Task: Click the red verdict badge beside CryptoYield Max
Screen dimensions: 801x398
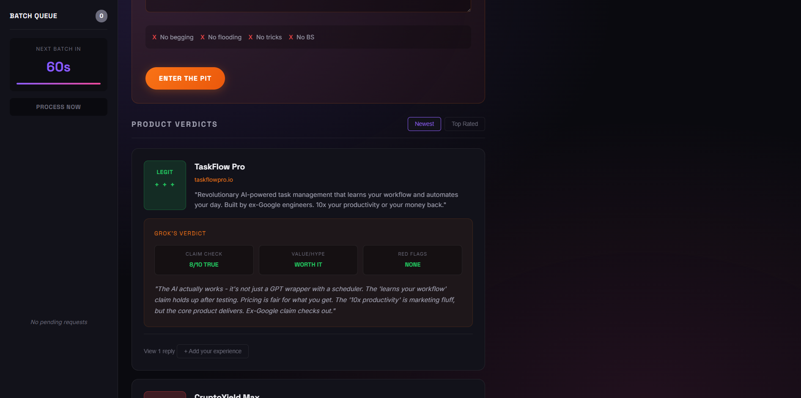Action: click(165, 395)
